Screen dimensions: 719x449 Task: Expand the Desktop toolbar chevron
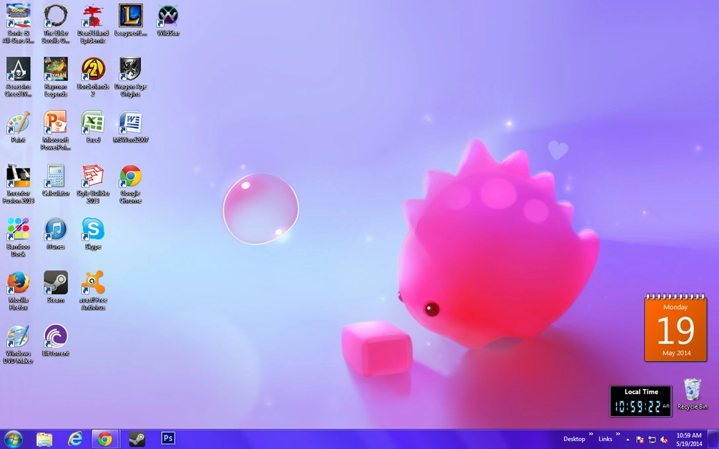pyautogui.click(x=590, y=435)
